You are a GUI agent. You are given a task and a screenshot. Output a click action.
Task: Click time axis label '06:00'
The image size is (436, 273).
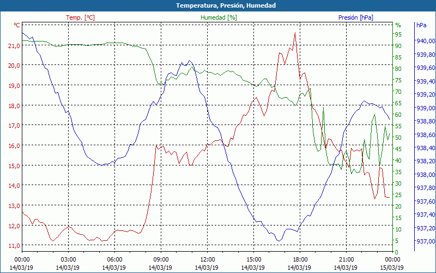pyautogui.click(x=114, y=260)
